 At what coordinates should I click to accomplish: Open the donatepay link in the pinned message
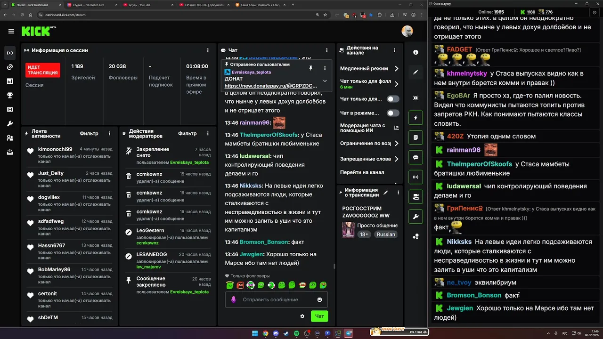tap(271, 86)
